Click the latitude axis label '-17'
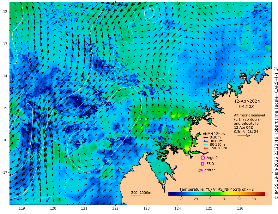Image resolution: width=278 pixels, height=214 pixels. 4,172
